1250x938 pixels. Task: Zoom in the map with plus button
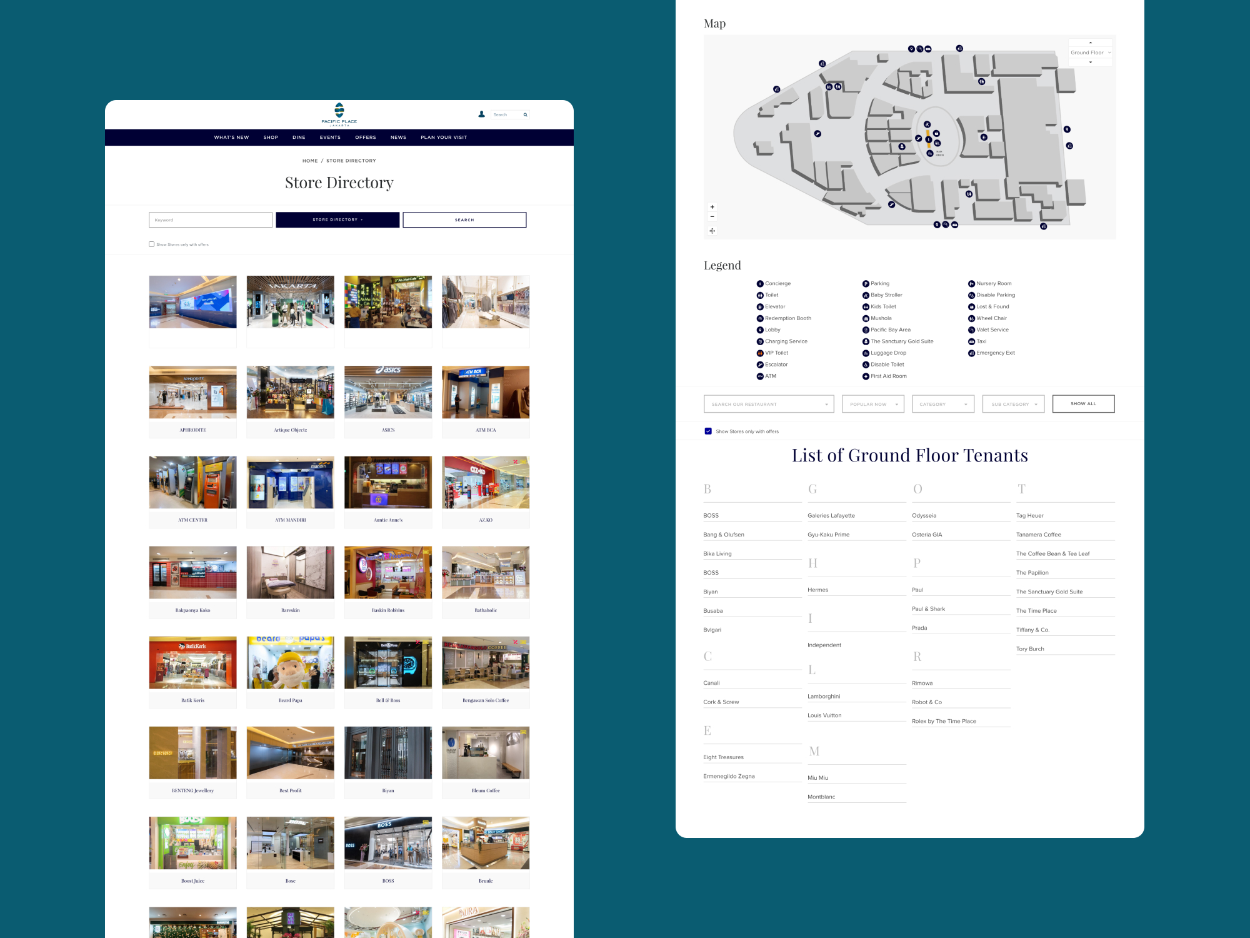[x=712, y=207]
